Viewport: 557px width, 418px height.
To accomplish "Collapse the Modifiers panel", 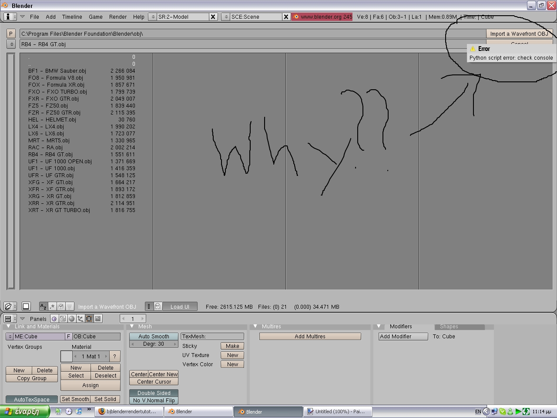I will tap(379, 326).
